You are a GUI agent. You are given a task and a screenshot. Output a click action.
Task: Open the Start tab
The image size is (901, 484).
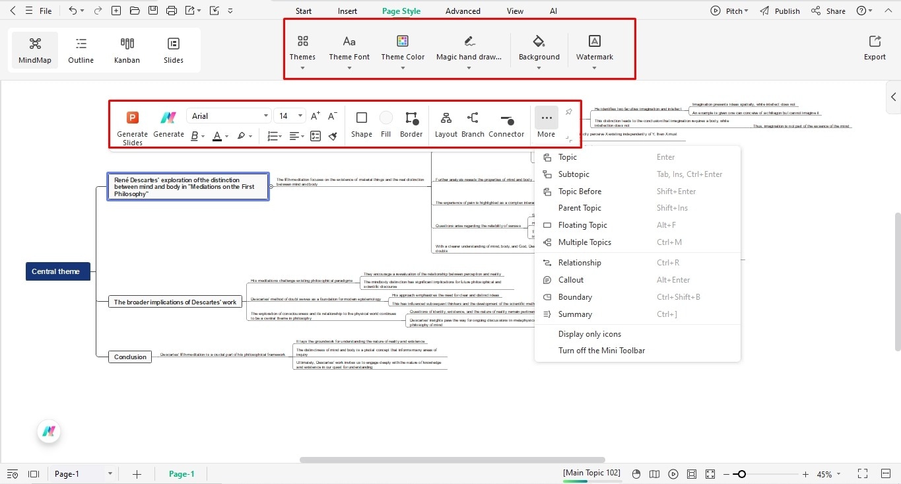pos(304,11)
